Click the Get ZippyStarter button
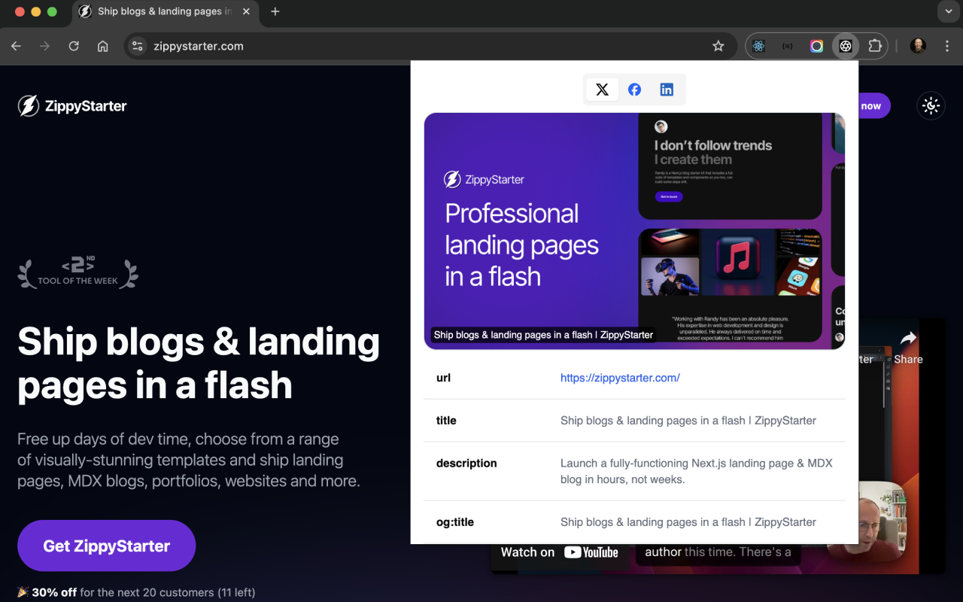 click(x=107, y=546)
